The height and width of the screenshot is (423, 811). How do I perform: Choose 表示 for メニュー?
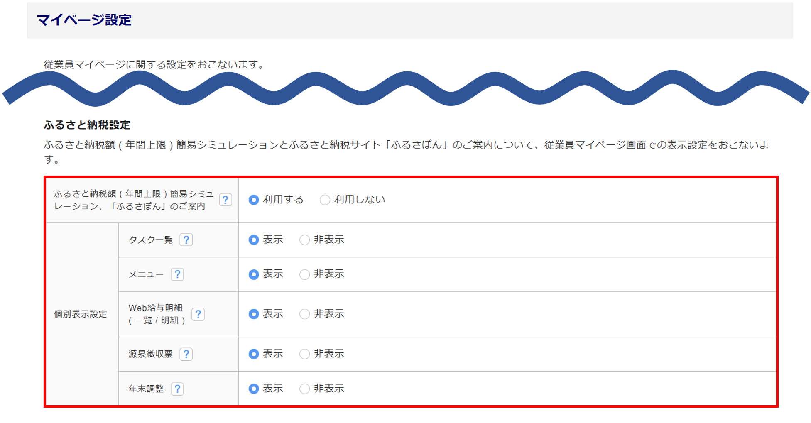pos(254,274)
